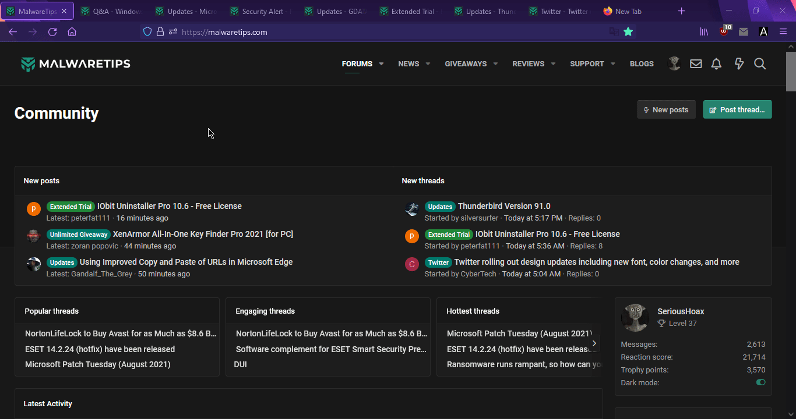
Task: Click Gandalf_The_Grey's avatar in New posts
Action: [34, 265]
